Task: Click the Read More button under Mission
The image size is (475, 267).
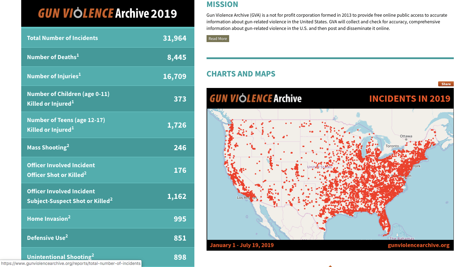Action: tap(218, 39)
